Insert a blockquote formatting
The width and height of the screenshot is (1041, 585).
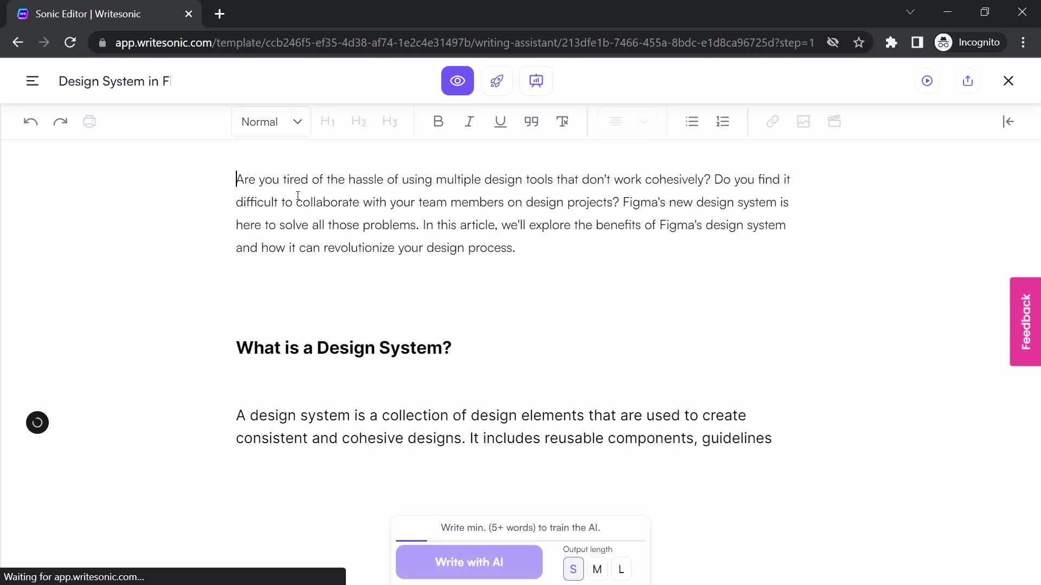pos(532,121)
